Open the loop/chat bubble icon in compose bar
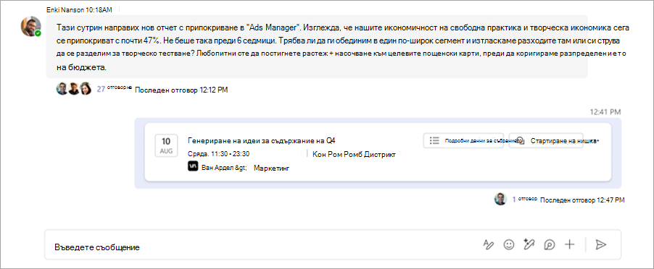Image resolution: width=654 pixels, height=269 pixels. 550,245
